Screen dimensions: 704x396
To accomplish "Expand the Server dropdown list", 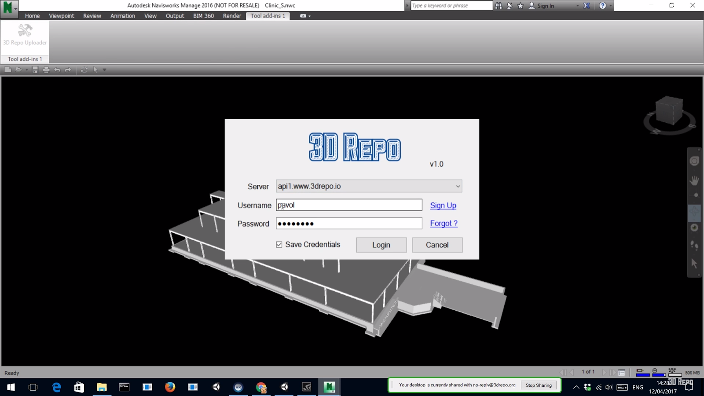I will point(458,186).
